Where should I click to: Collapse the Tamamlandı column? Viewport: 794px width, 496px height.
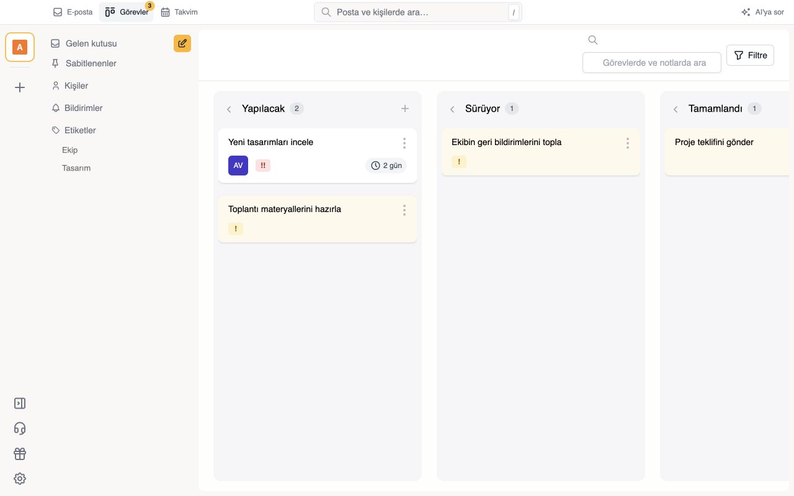(676, 109)
